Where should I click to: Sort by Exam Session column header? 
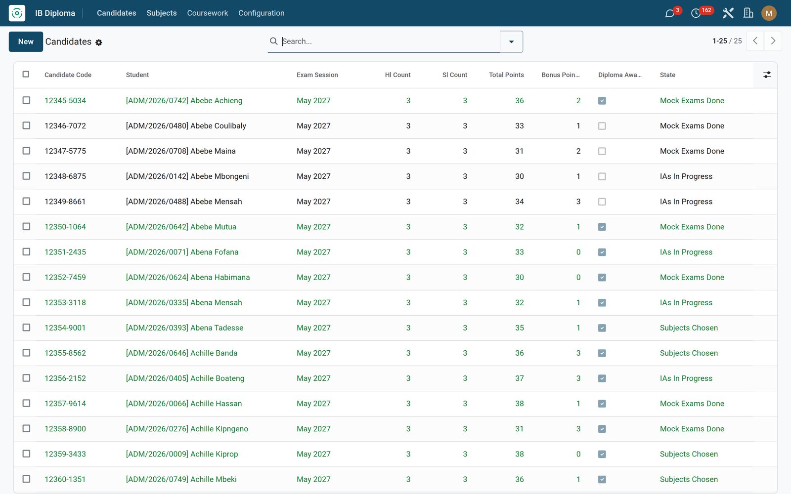[317, 75]
